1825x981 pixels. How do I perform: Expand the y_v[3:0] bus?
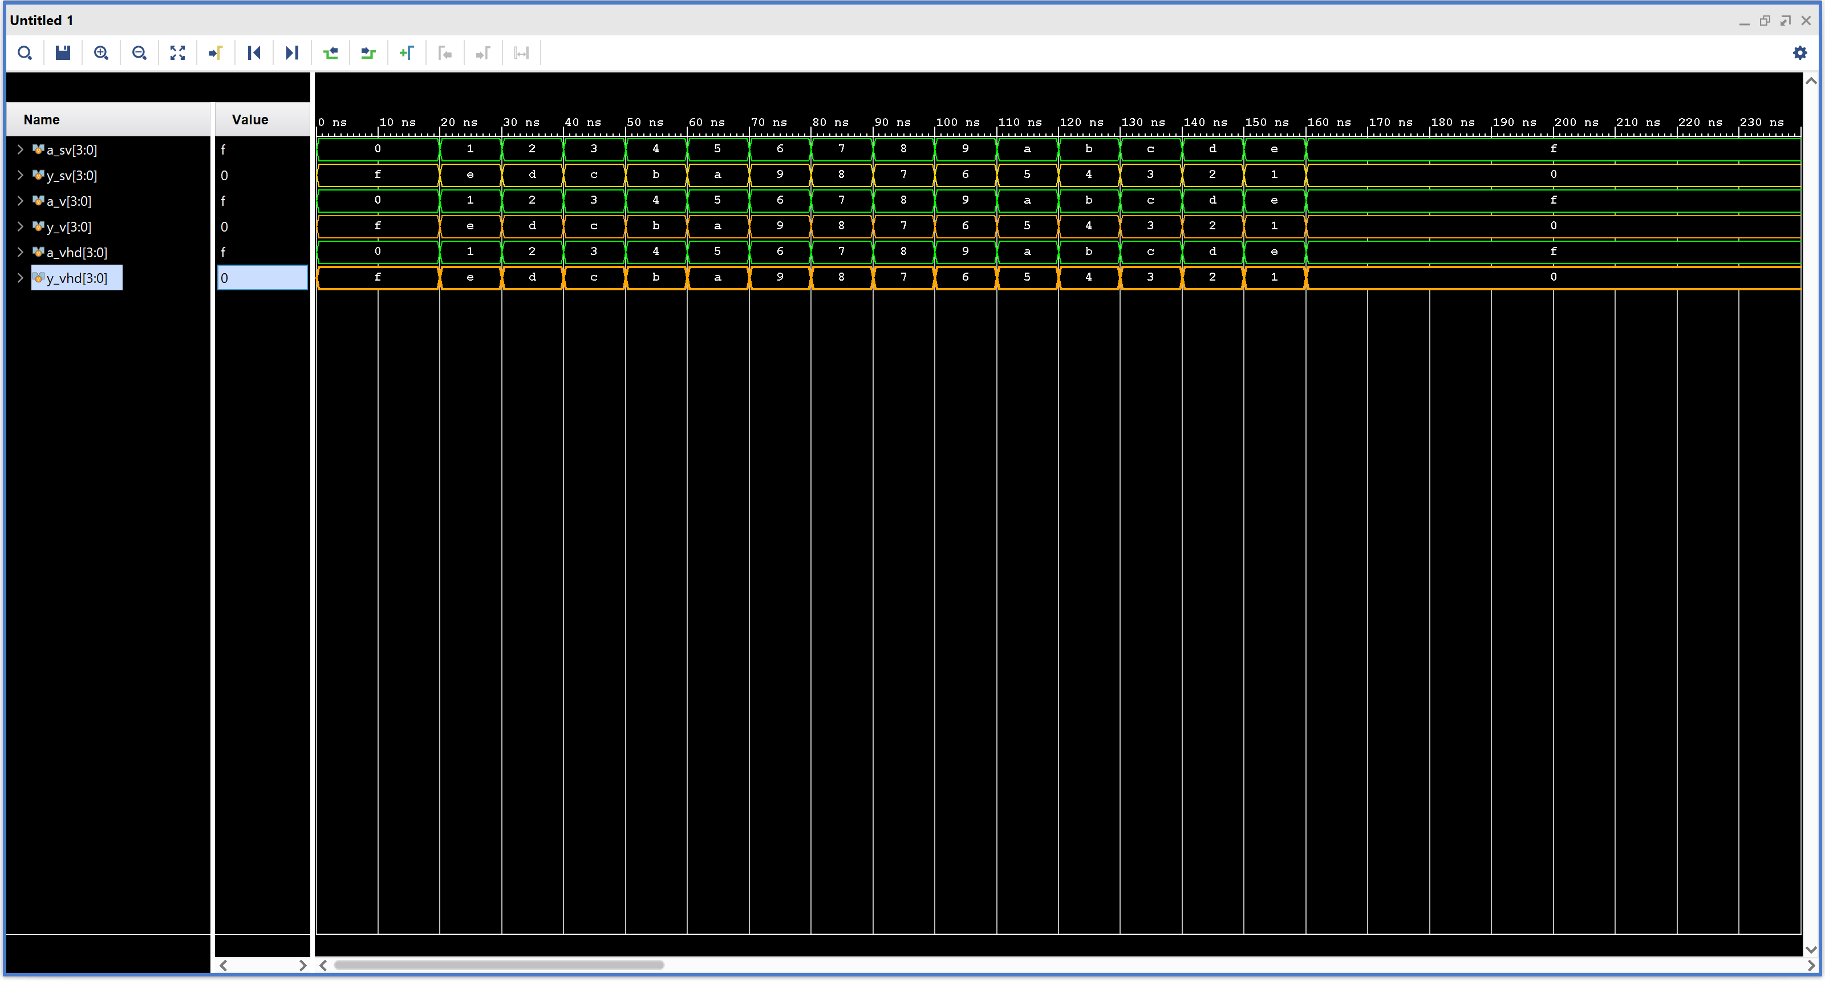(x=21, y=226)
